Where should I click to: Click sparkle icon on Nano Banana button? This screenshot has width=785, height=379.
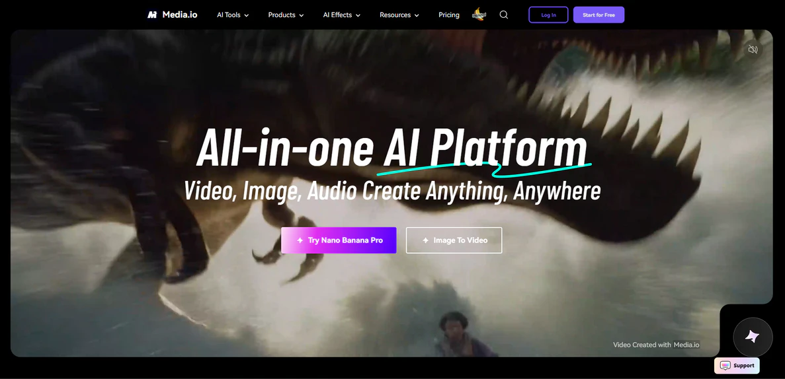(x=300, y=240)
